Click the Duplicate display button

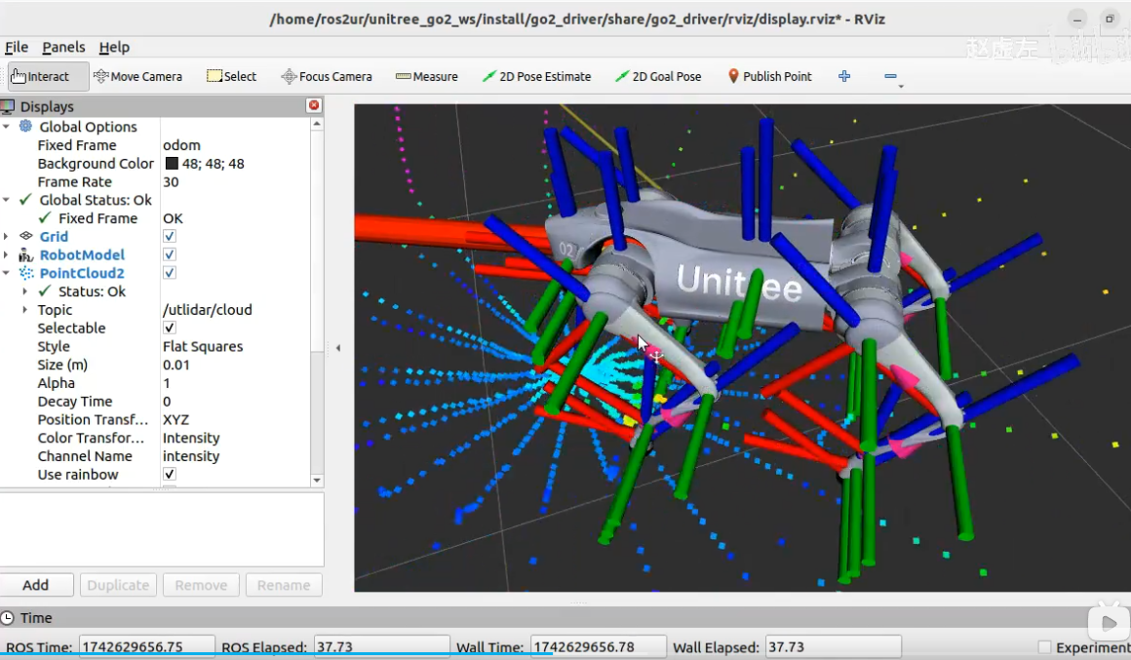click(118, 585)
